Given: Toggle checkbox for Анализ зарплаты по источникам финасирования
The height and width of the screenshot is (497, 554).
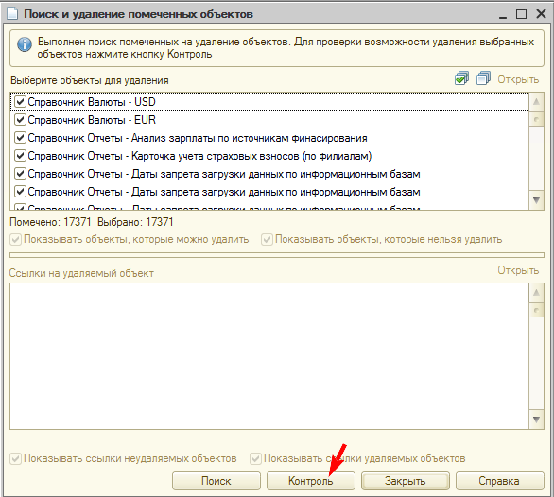Looking at the screenshot, I should (20, 138).
